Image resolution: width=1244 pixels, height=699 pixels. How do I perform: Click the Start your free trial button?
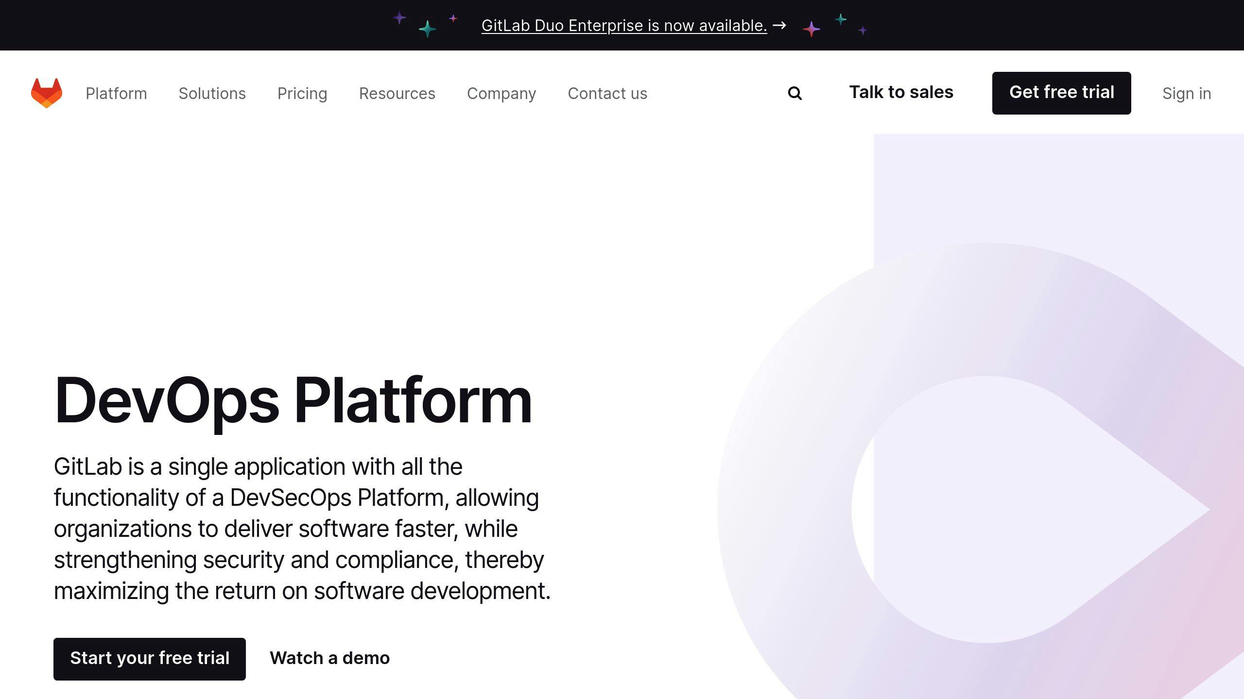pos(150,658)
